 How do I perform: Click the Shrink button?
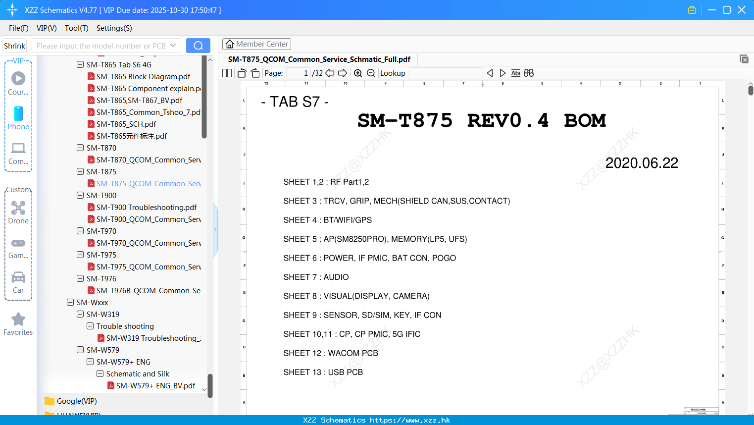15,46
